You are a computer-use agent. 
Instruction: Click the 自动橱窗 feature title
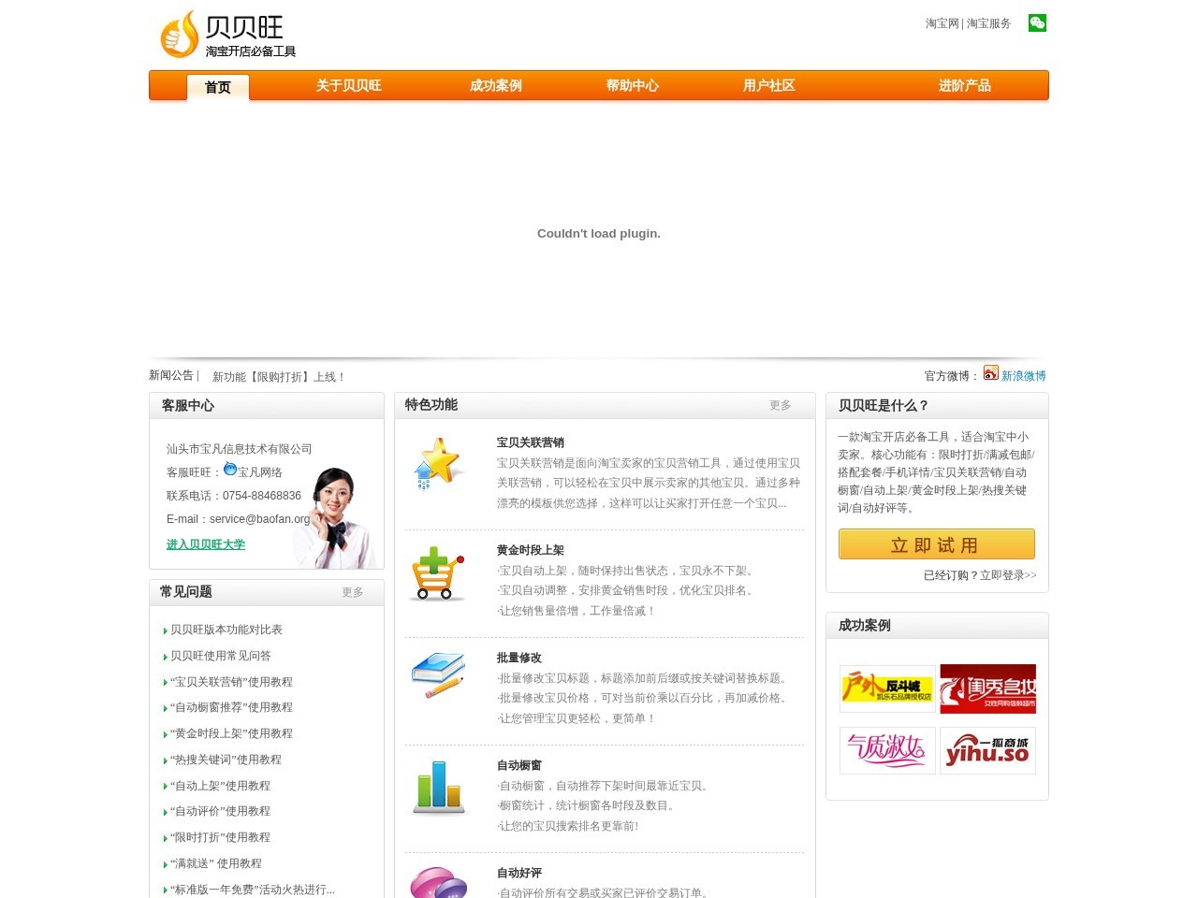519,765
